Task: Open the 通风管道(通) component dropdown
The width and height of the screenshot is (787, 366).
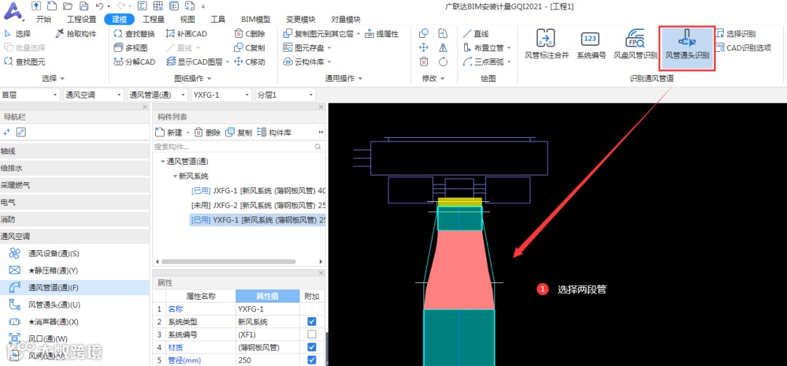Action: click(x=157, y=94)
